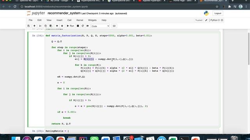Interrupt the kernel with the stop icon
This screenshot has width=250, height=140.
coord(78,26)
